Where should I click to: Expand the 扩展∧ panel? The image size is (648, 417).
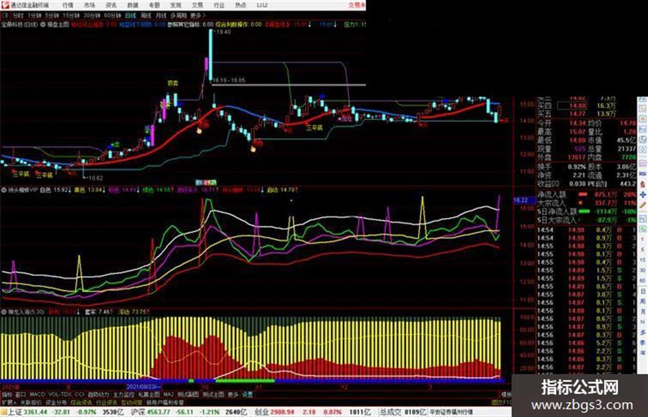pyautogui.click(x=8, y=402)
